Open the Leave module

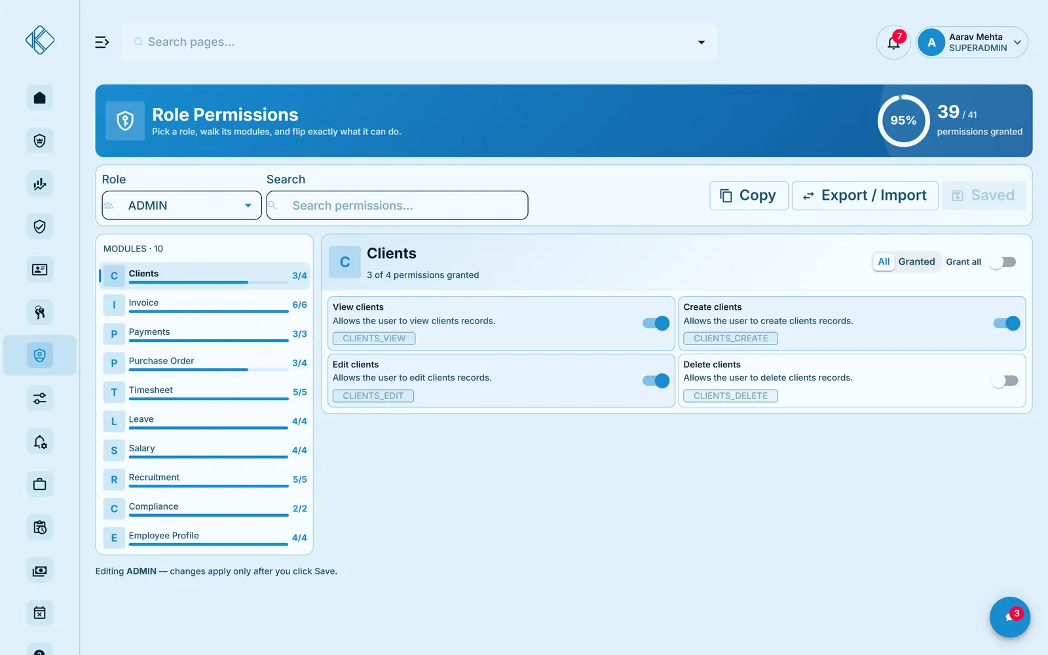click(x=204, y=421)
